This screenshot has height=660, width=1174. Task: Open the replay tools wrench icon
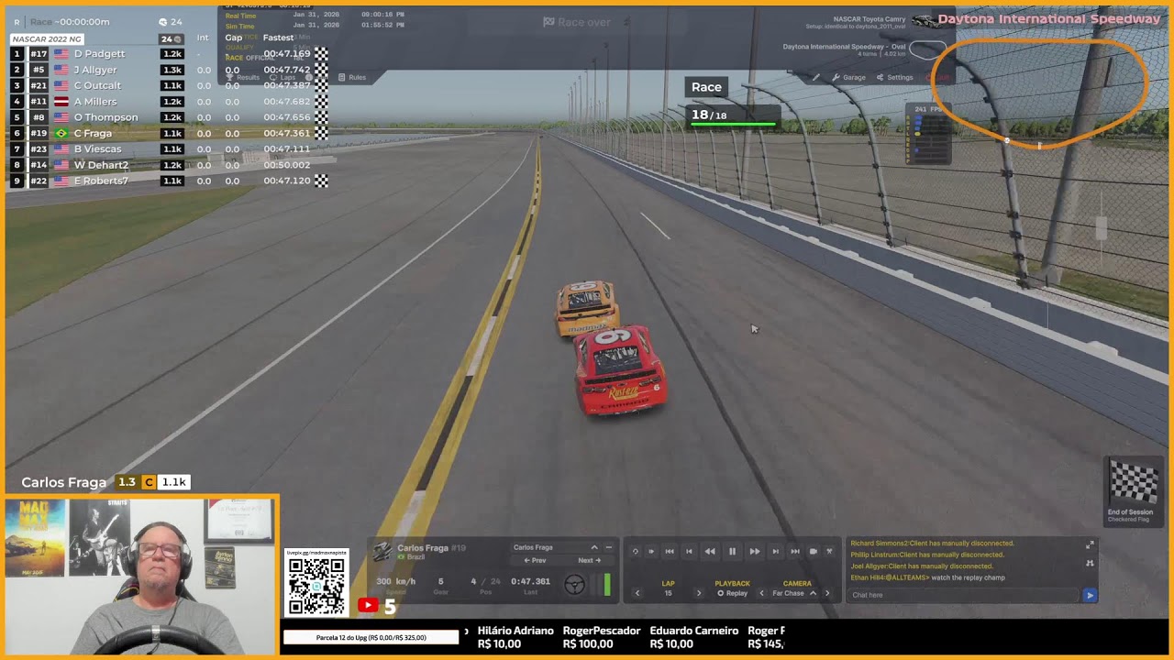(829, 551)
